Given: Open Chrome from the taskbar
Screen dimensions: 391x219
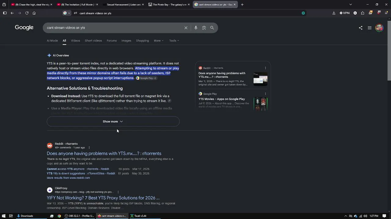Looking at the screenshot, I should pyautogui.click(x=59, y=216).
